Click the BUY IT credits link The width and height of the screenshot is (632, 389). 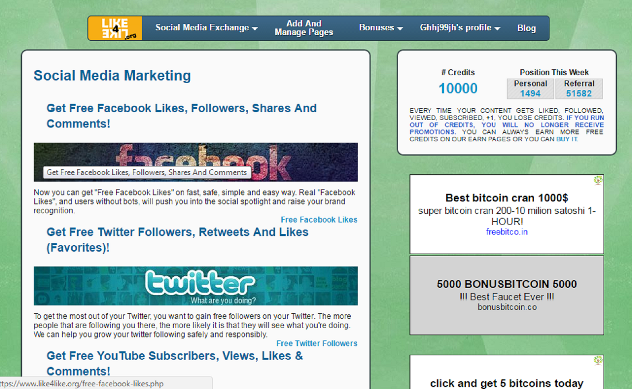(567, 139)
